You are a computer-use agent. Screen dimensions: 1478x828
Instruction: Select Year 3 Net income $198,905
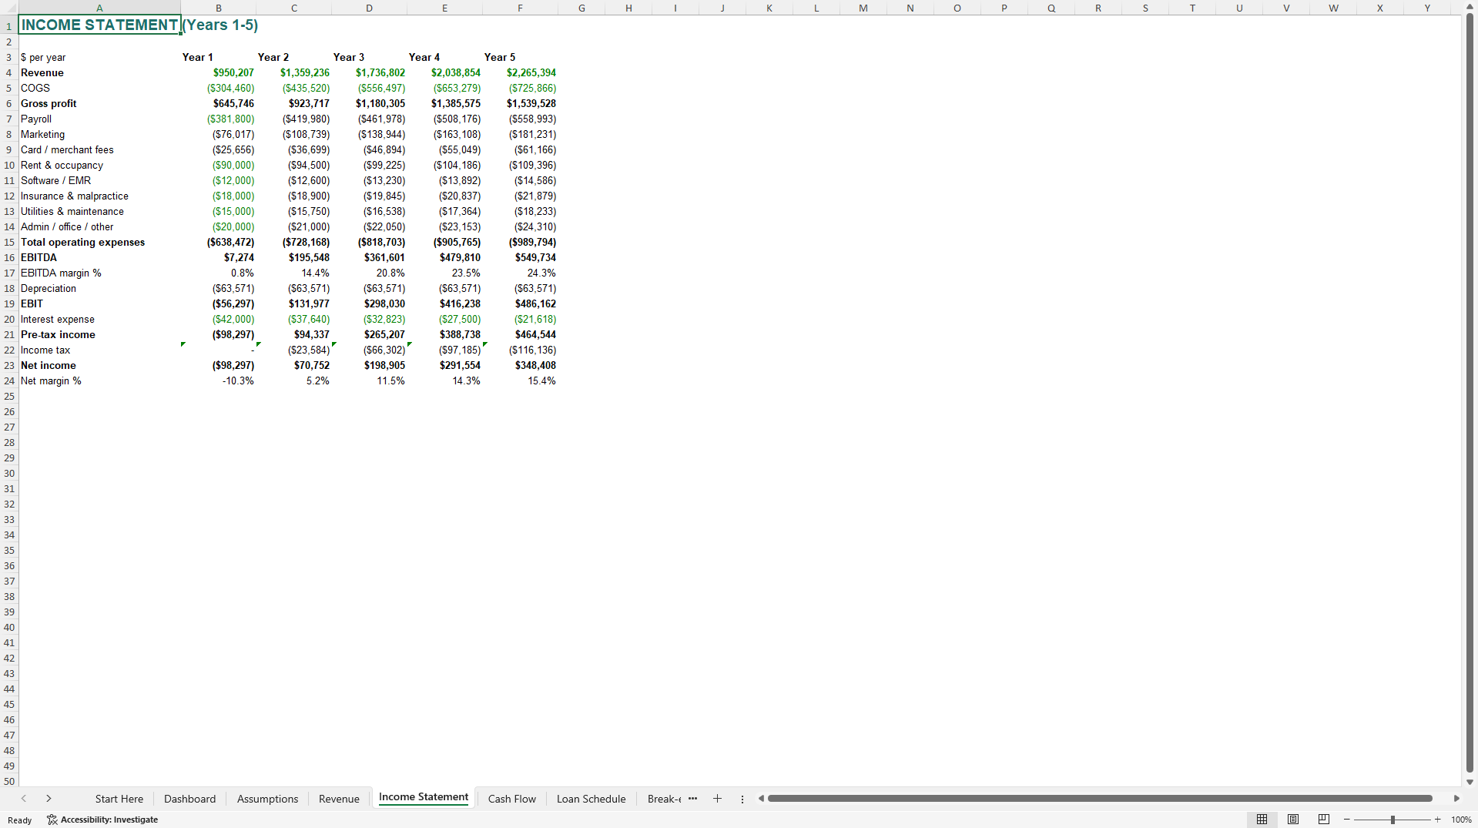click(370, 365)
